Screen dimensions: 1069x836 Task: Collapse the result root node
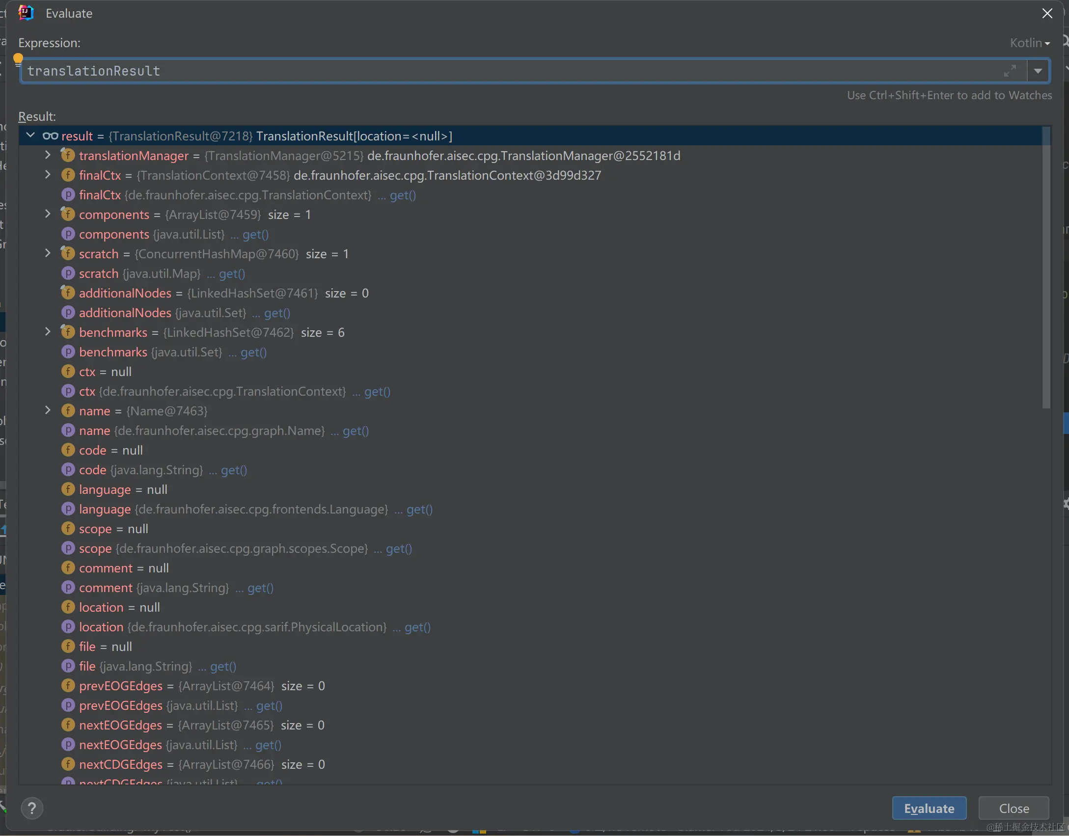coord(30,135)
